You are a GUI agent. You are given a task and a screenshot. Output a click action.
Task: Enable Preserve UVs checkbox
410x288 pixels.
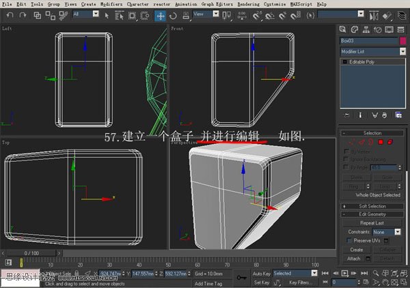coord(348,240)
